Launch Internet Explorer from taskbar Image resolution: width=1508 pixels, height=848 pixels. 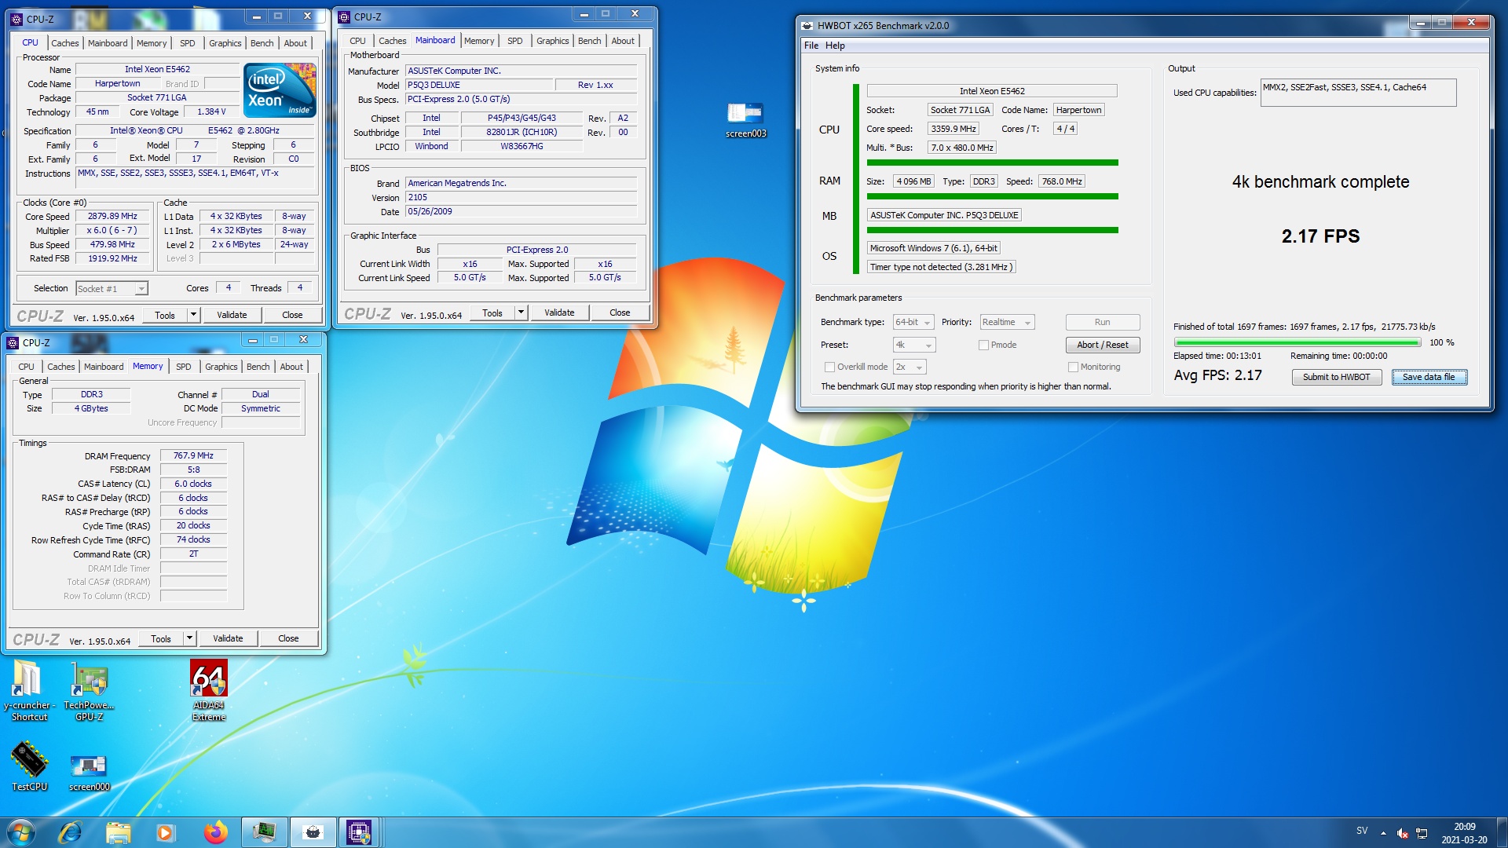[70, 832]
